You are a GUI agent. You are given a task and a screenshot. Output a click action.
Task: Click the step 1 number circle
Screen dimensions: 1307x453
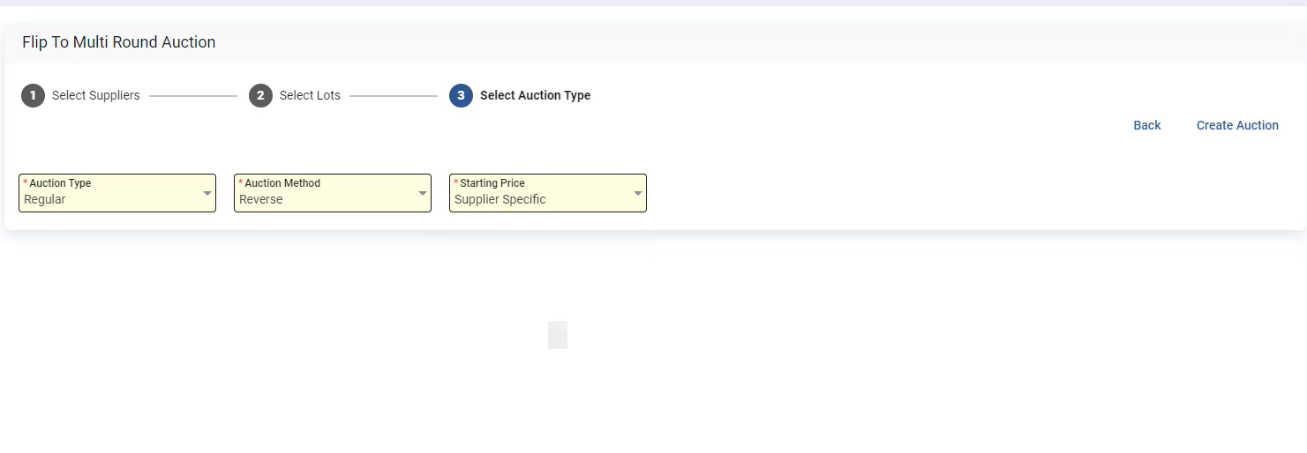pos(33,95)
